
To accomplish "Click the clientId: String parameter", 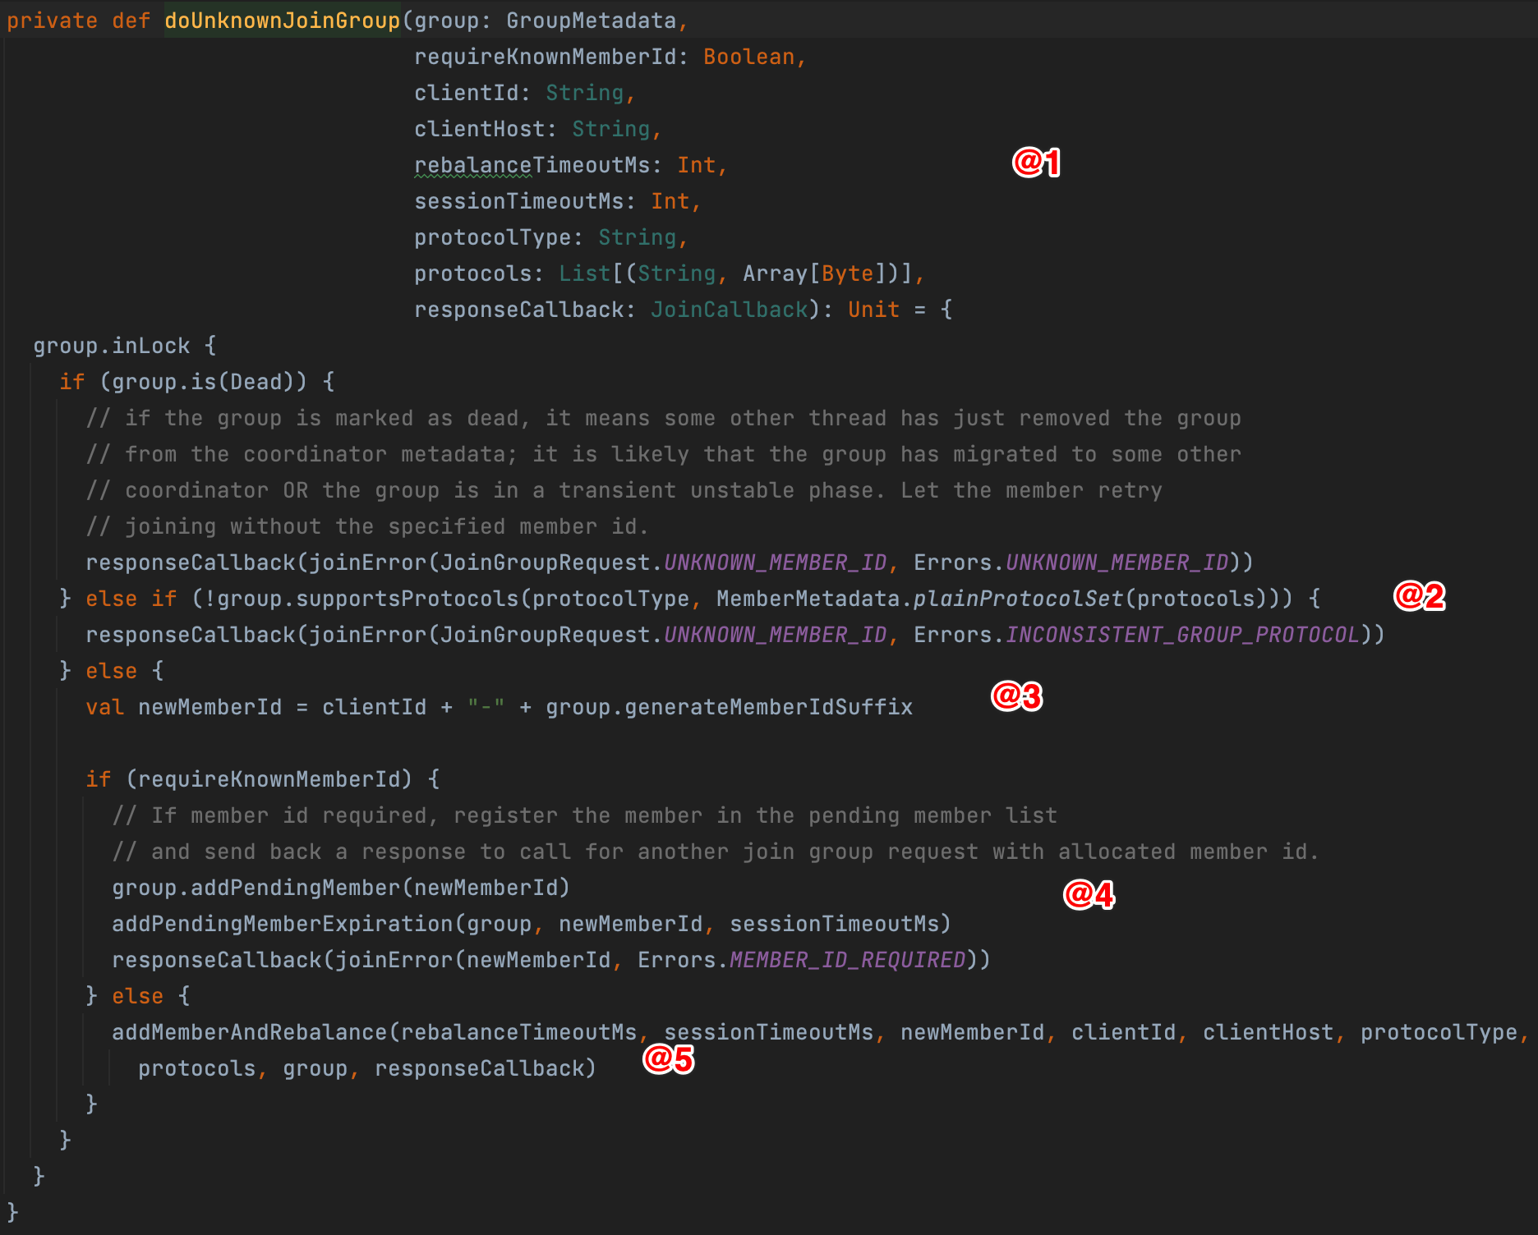I will 524,93.
